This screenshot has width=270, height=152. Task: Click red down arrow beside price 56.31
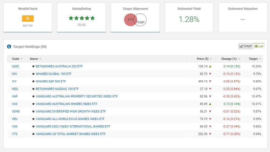tap(210, 111)
